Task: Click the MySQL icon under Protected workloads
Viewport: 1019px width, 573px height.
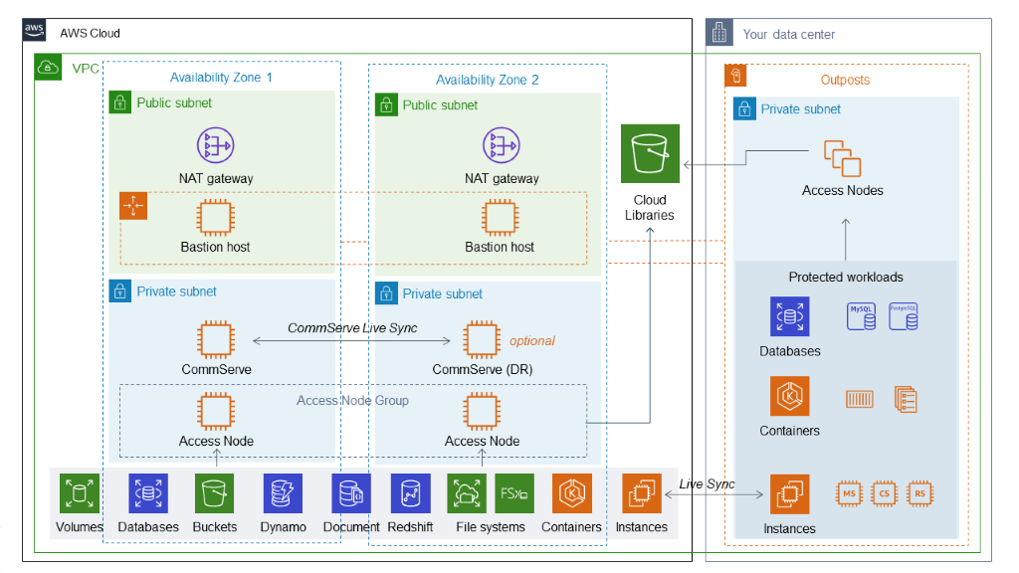Action: (x=861, y=316)
